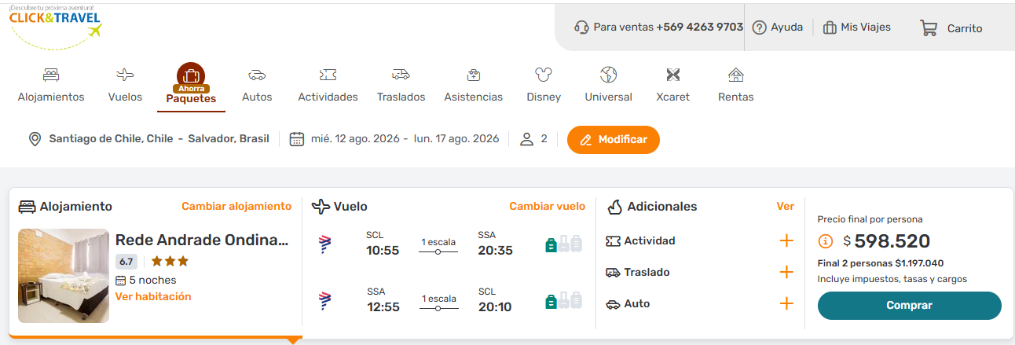Screen dimensions: 1015x345
Task: Add an Actividad with the plus sign
Action: click(786, 240)
